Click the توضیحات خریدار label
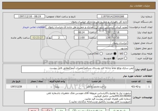158x111 pixels. click(x=142, y=97)
